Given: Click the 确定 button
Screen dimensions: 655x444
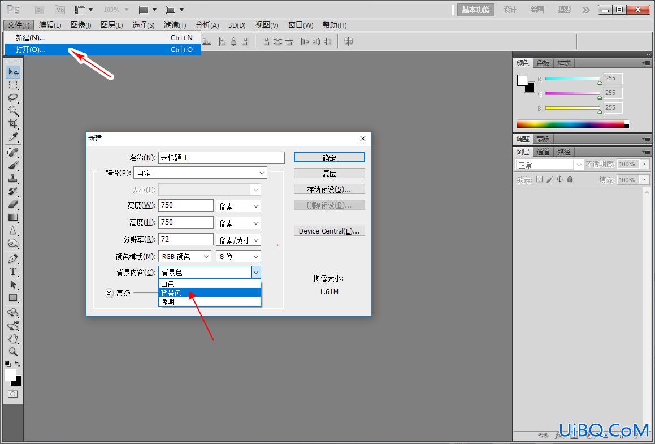Looking at the screenshot, I should pos(329,158).
